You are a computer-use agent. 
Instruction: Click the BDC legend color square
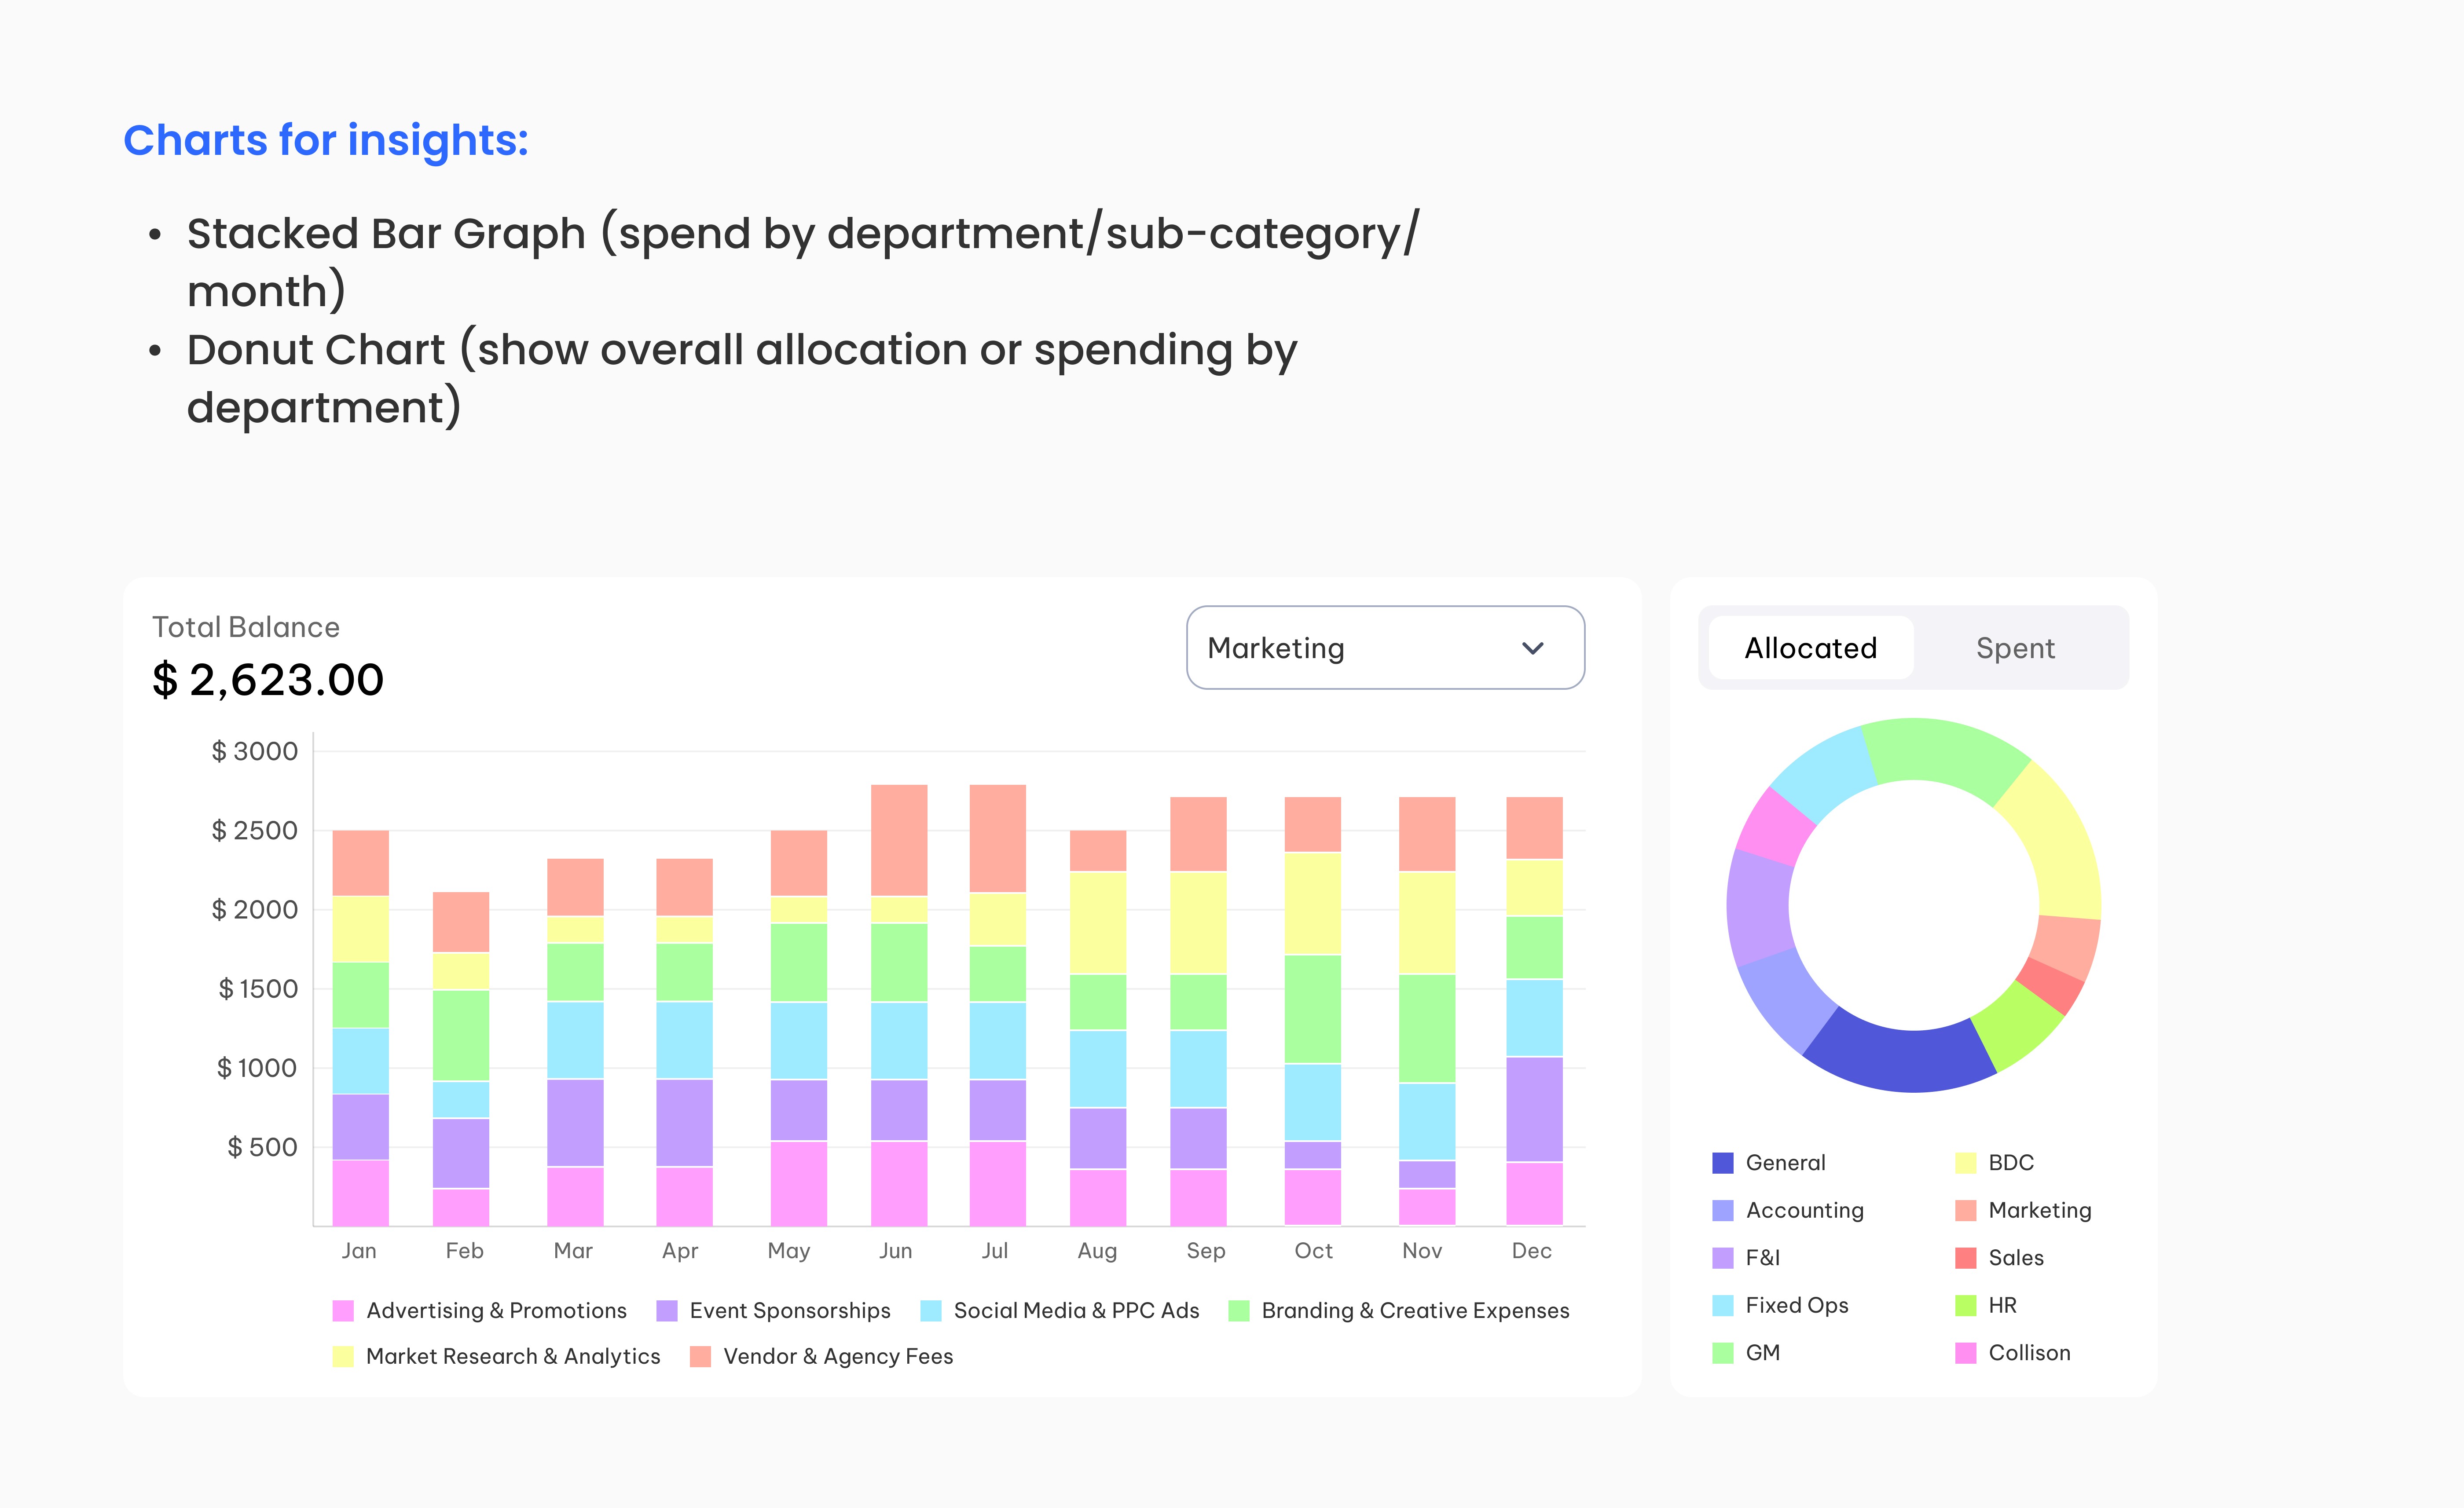[1965, 1163]
